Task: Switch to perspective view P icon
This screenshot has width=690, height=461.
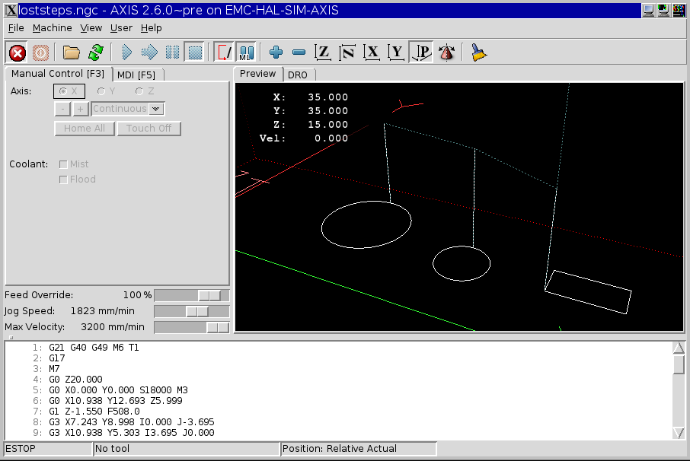Action: (x=421, y=52)
